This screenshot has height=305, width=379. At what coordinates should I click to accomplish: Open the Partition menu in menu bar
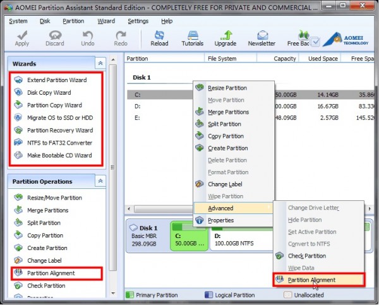point(73,21)
